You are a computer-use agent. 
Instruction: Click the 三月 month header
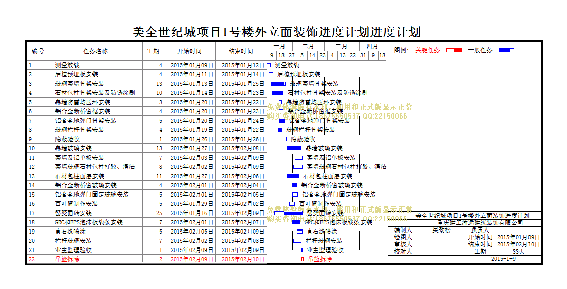point(342,46)
